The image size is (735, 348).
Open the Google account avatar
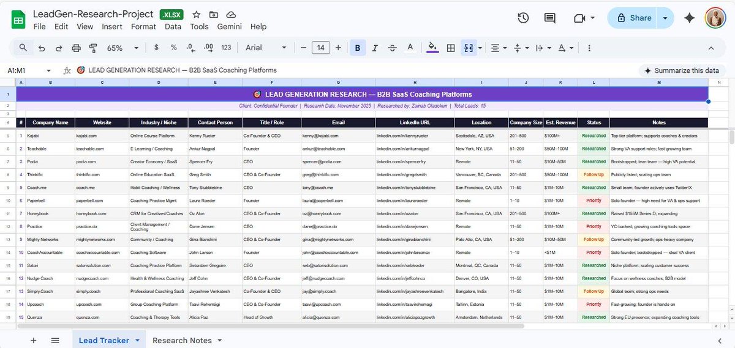pyautogui.click(x=715, y=18)
